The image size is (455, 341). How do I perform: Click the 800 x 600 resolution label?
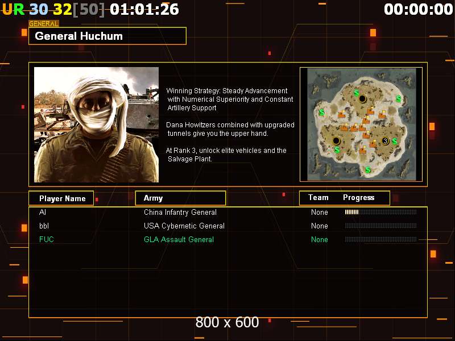point(227,322)
